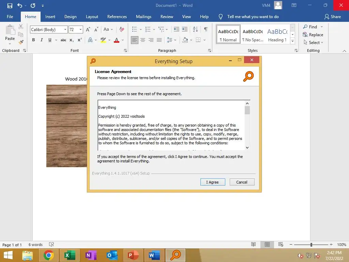Sort paragraph text A to Z
349x262 pixels.
click(195, 29)
